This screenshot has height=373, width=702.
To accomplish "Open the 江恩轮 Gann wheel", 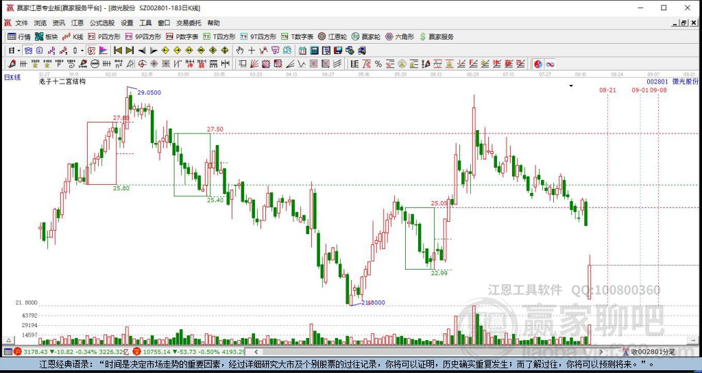I will (332, 37).
